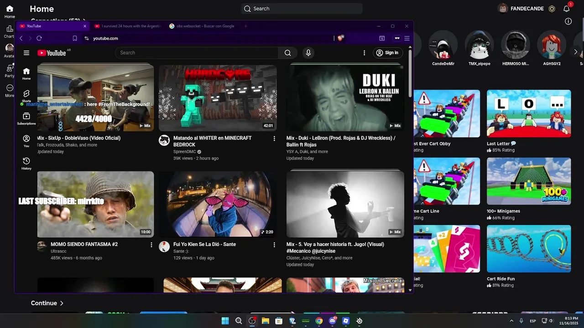Switch to 'I survived 24 hours' tab
Image resolution: width=584 pixels, height=328 pixels.
tap(127, 26)
